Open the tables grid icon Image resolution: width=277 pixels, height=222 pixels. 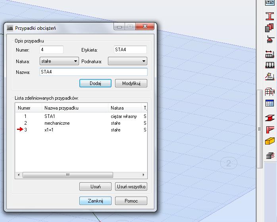269,103
